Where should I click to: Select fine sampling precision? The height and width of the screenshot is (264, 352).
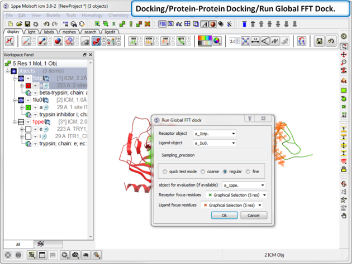(248, 172)
